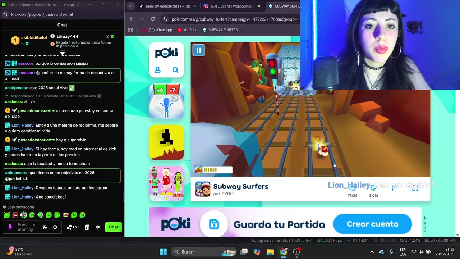Open the tab search dropdown
Viewport: 460px width, 259px height.
pyautogui.click(x=130, y=6)
